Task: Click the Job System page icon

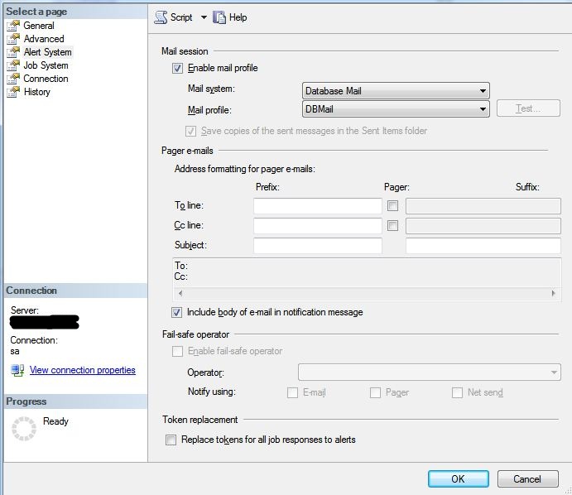Action: tap(13, 65)
